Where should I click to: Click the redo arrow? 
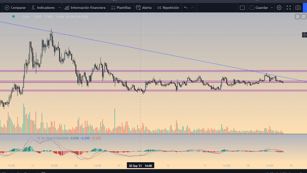(x=192, y=8)
